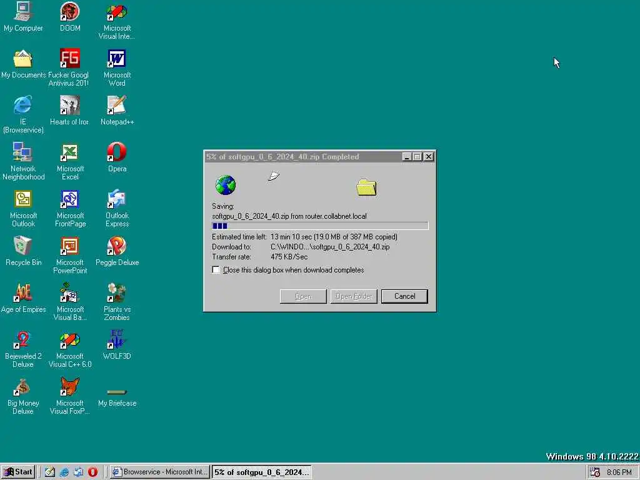This screenshot has height=480, width=640.
Task: Cancel the softgpu zip download
Action: (404, 296)
